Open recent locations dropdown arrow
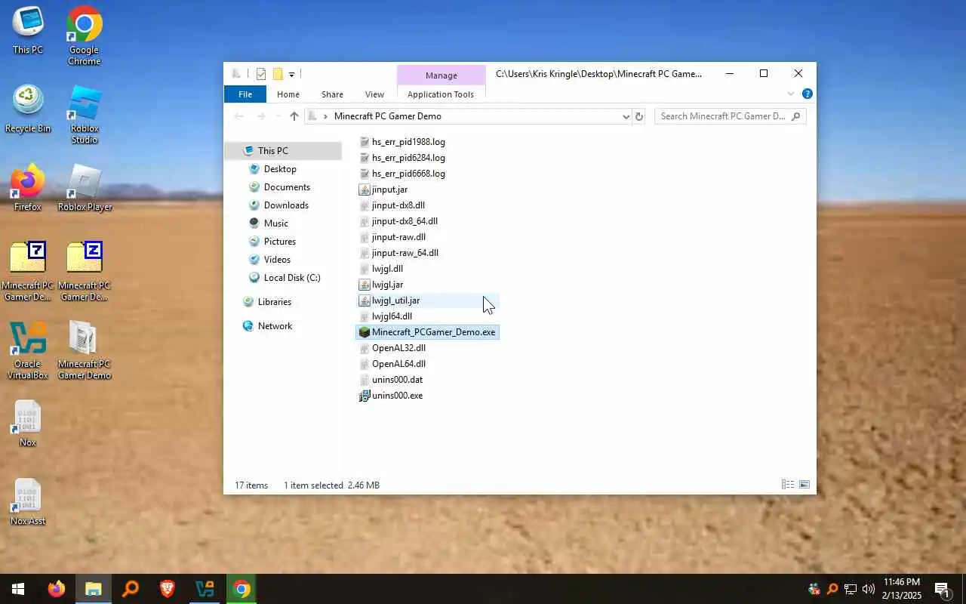Image resolution: width=966 pixels, height=604 pixels. [x=278, y=116]
